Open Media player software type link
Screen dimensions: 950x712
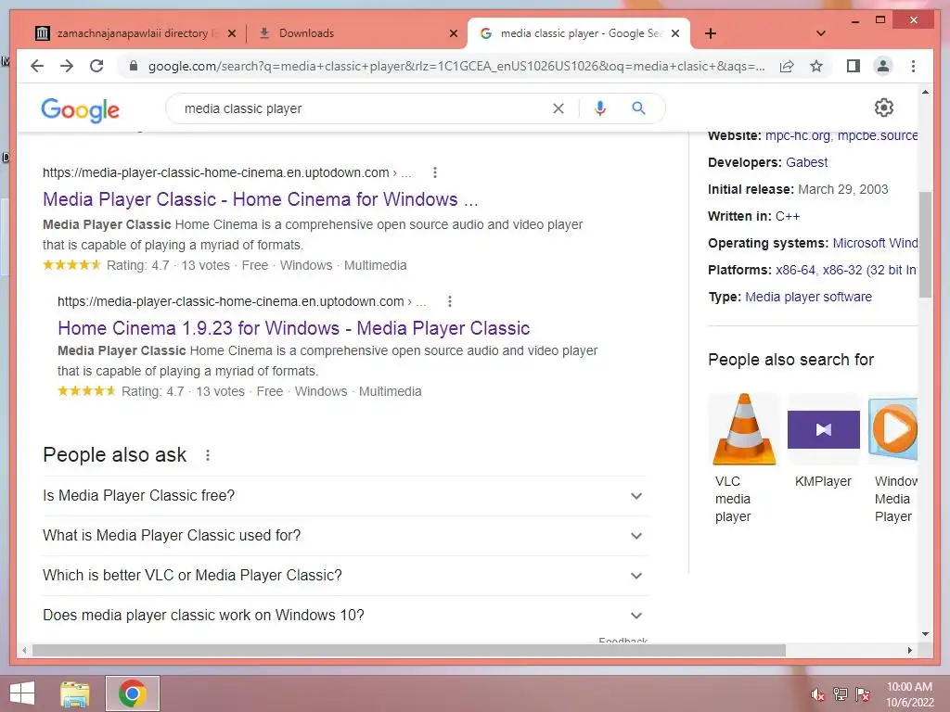tap(808, 297)
